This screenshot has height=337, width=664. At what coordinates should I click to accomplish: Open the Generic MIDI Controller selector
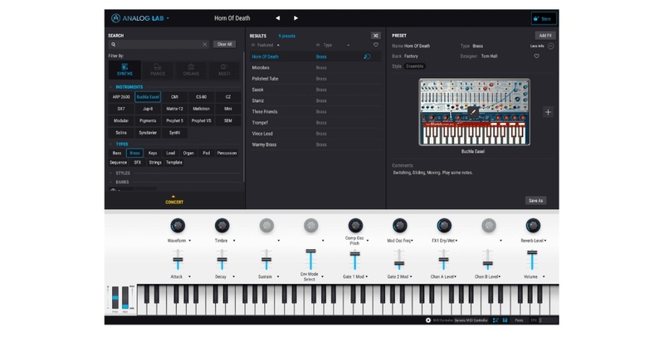471,320
